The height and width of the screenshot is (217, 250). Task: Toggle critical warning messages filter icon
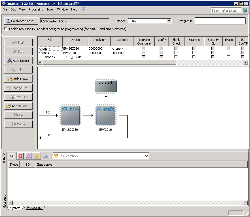point(29,156)
